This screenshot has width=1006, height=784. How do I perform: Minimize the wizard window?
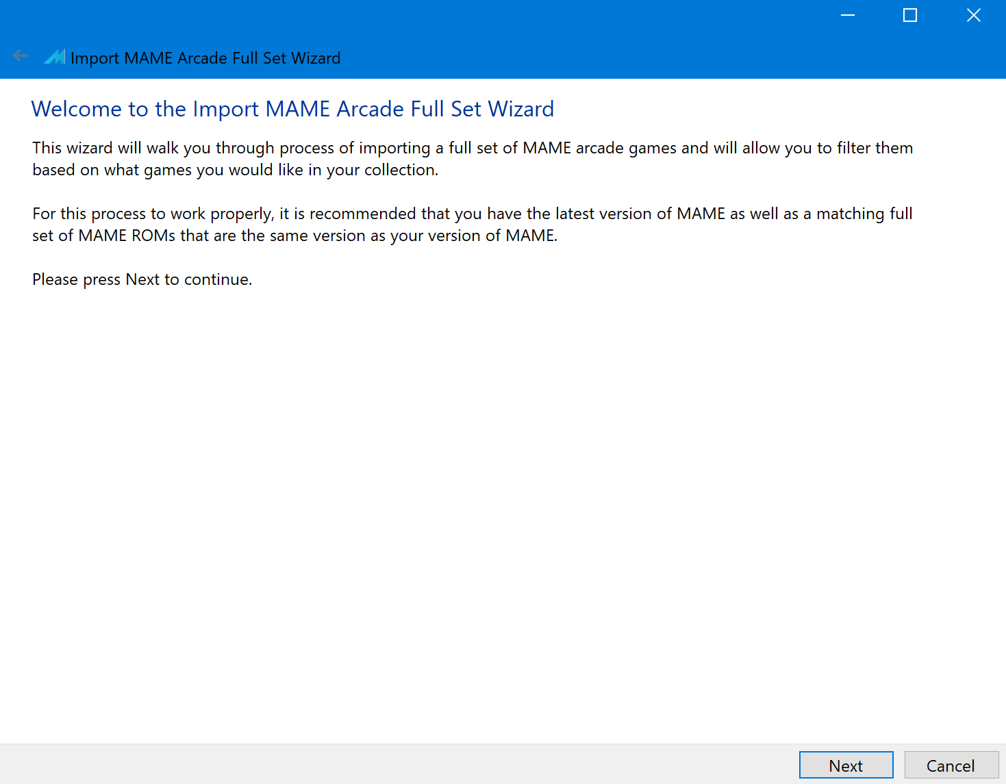848,15
